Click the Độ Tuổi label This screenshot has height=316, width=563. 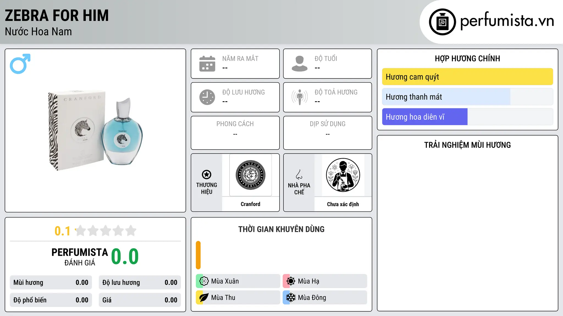[x=326, y=58]
